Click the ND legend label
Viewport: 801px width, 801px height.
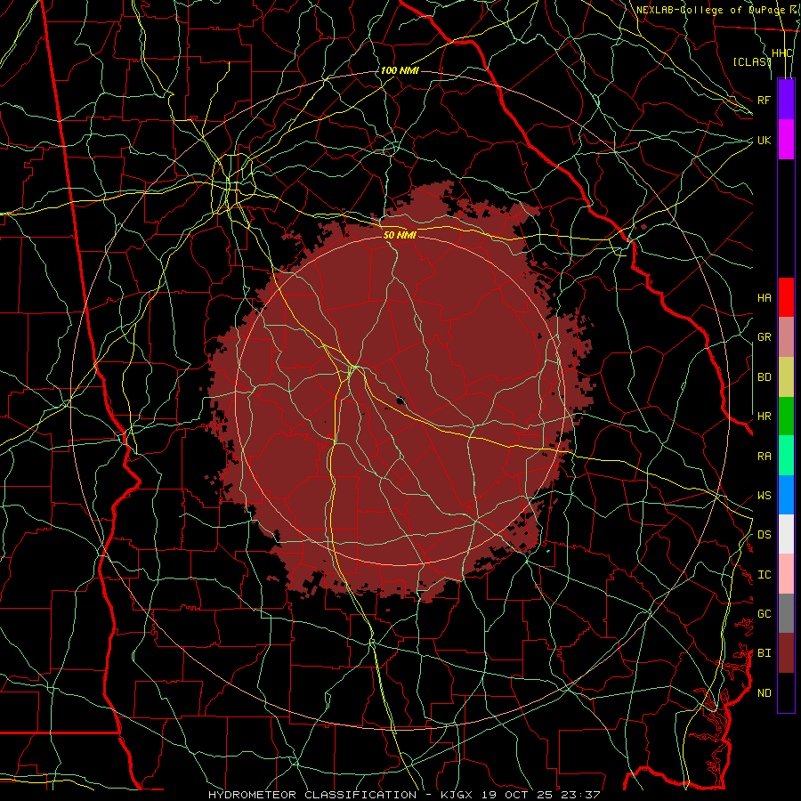(x=765, y=693)
